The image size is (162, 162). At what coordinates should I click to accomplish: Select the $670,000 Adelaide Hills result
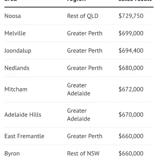[131, 115]
